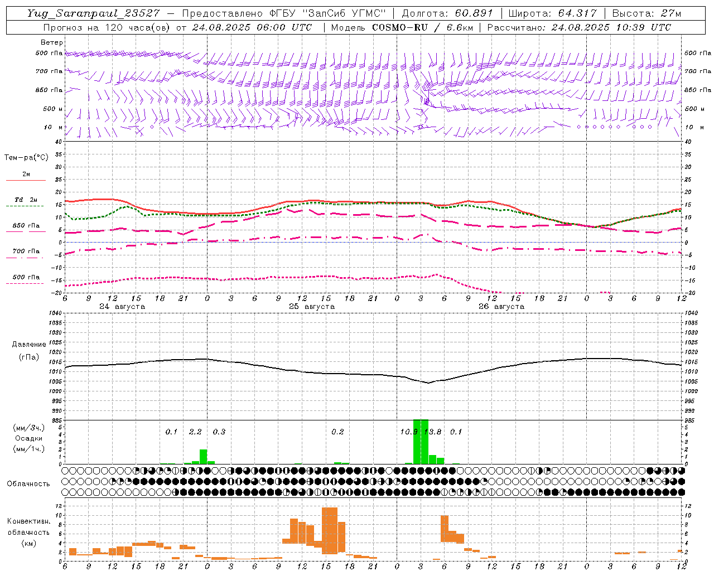Click the '(мм/3ч.)' precipitation unit label
This screenshot has height=571, width=714.
(29, 428)
